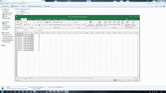Apply percent style to cells
Viewport: 166px width, 93px height.
(78, 25)
